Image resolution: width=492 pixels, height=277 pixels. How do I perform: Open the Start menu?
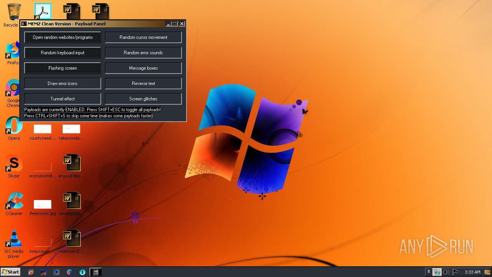pyautogui.click(x=10, y=272)
